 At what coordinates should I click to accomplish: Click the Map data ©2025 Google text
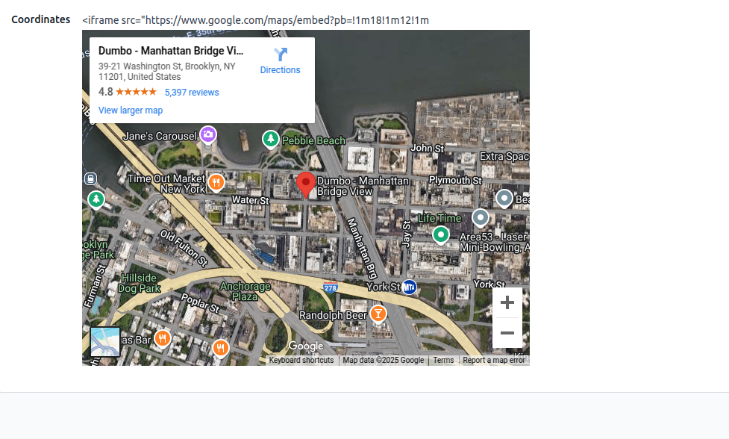(383, 360)
